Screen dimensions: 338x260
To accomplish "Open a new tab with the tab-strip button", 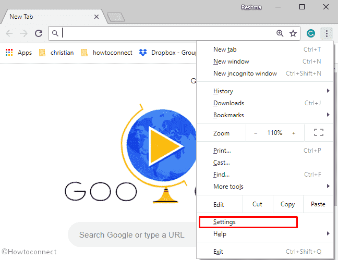I will coord(116,17).
